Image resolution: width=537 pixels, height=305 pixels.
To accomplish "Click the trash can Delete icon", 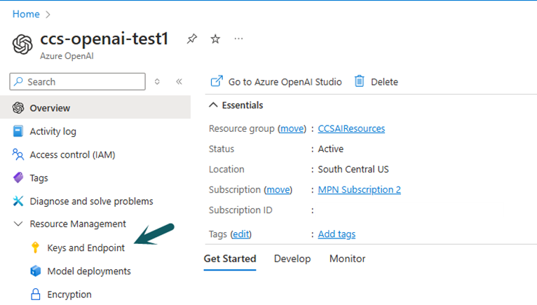I will point(359,81).
